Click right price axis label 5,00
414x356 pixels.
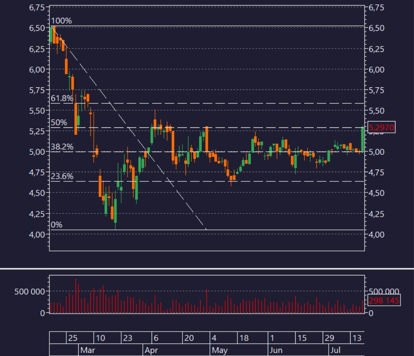(x=376, y=152)
